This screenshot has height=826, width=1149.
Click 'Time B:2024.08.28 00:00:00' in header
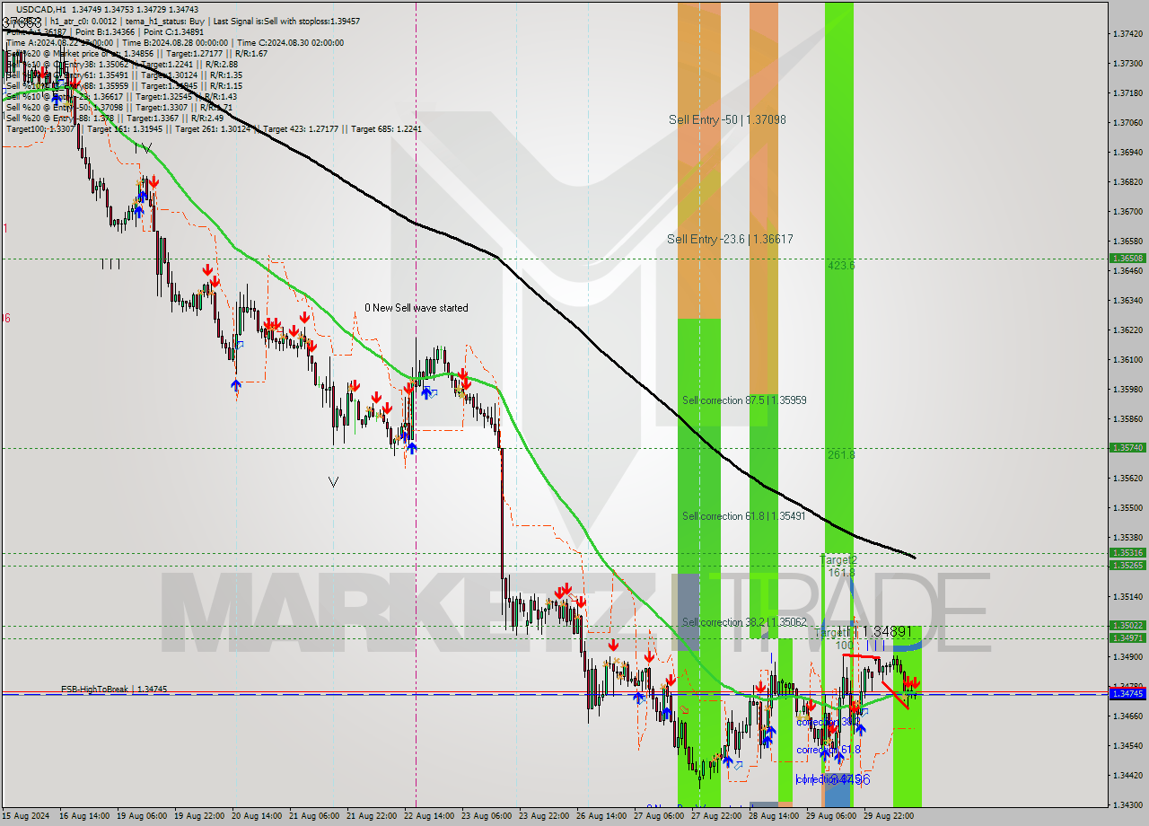coord(175,43)
